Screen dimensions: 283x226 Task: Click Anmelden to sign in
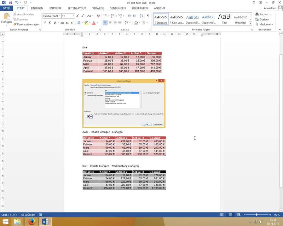pyautogui.click(x=270, y=8)
